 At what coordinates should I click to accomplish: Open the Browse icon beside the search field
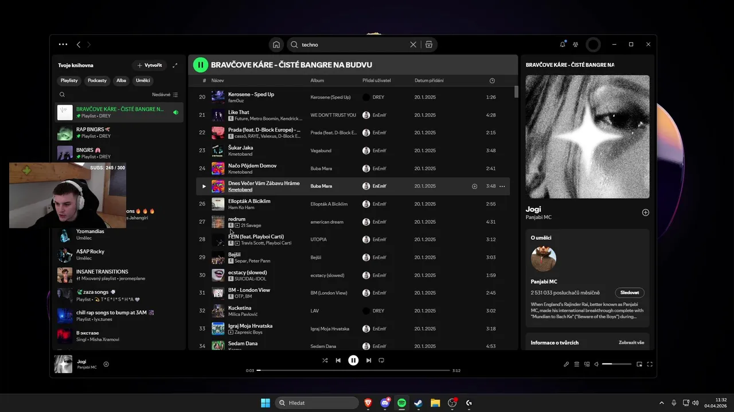coord(429,45)
